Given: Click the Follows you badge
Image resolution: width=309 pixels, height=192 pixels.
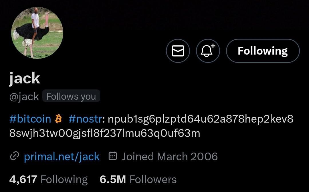Looking at the screenshot, I should coord(71,96).
